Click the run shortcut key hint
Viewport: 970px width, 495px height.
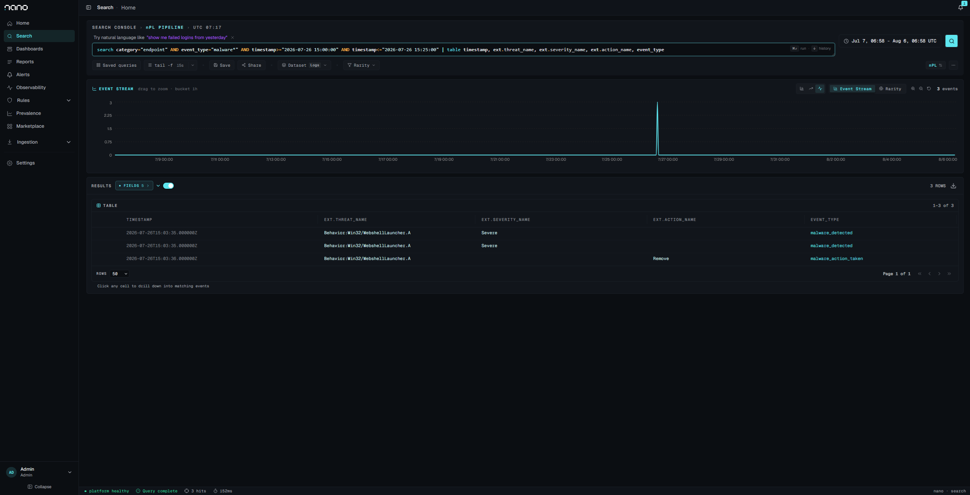(x=794, y=49)
